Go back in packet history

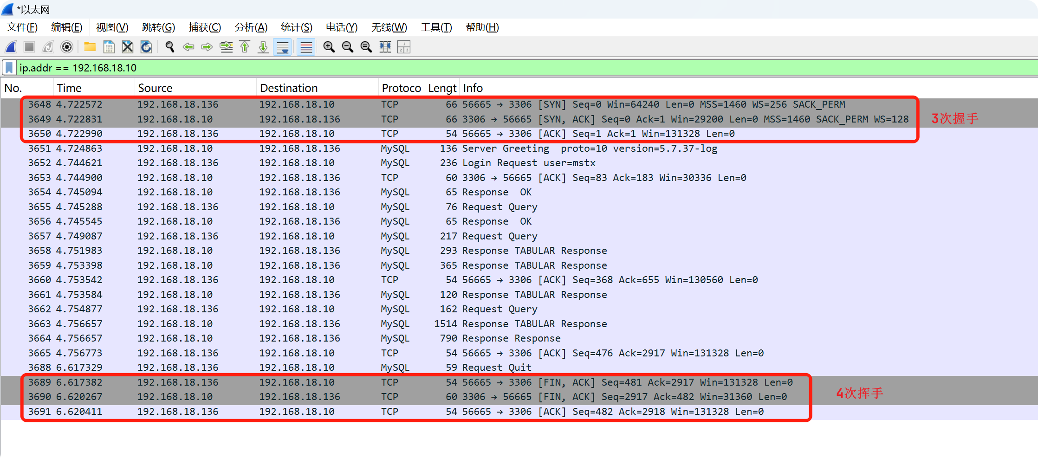pyautogui.click(x=188, y=47)
